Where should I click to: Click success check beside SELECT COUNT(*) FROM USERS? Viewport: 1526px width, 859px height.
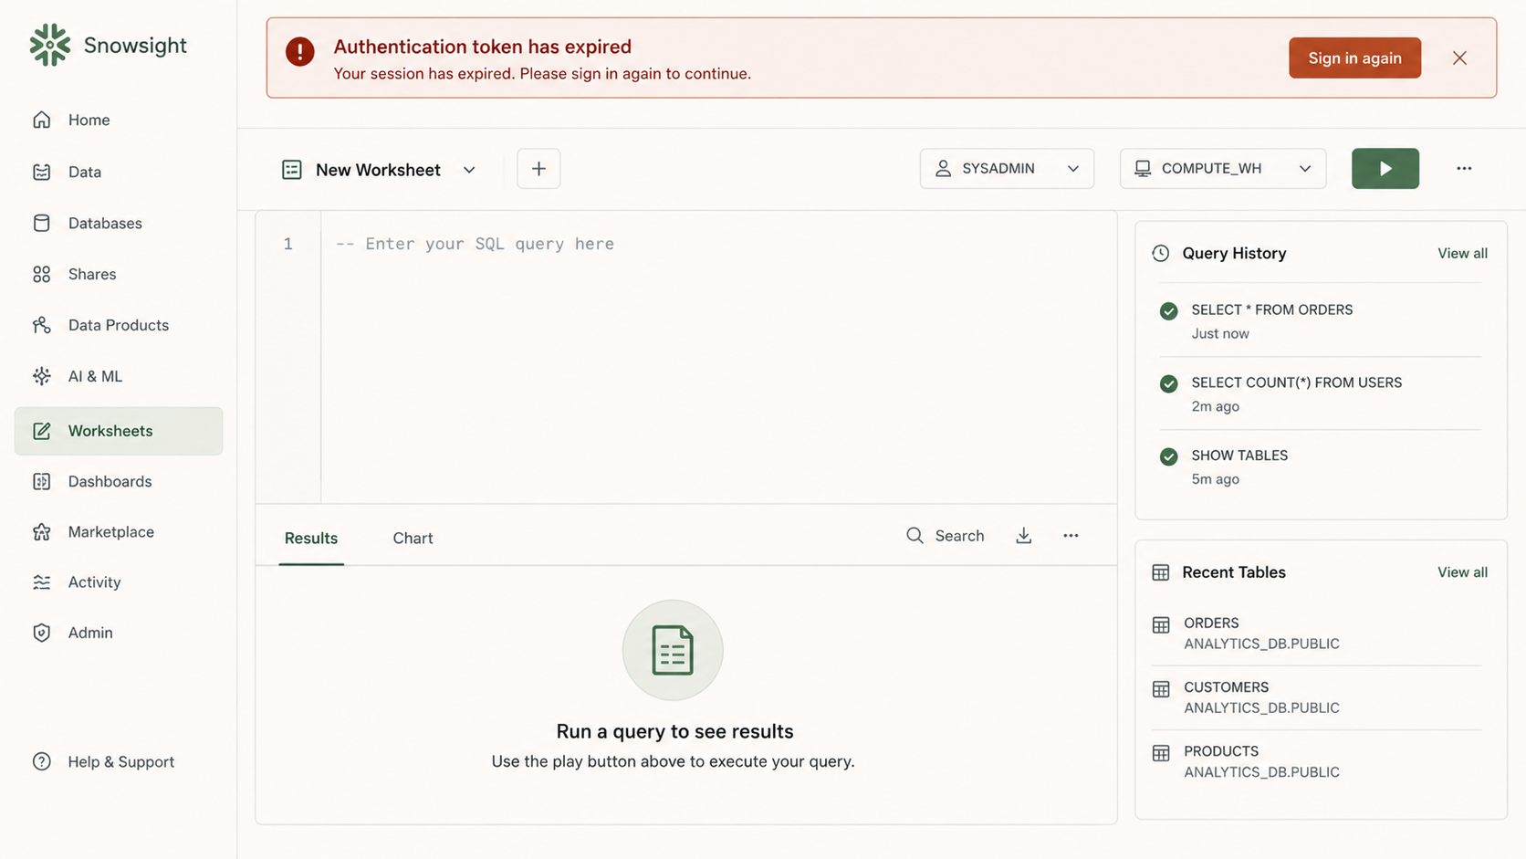tap(1168, 384)
